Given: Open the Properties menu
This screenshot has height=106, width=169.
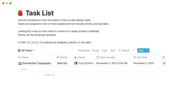Looking at the screenshot, I should [84, 51].
